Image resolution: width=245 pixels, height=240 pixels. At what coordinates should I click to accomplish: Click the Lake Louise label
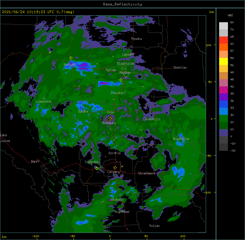click(5, 138)
